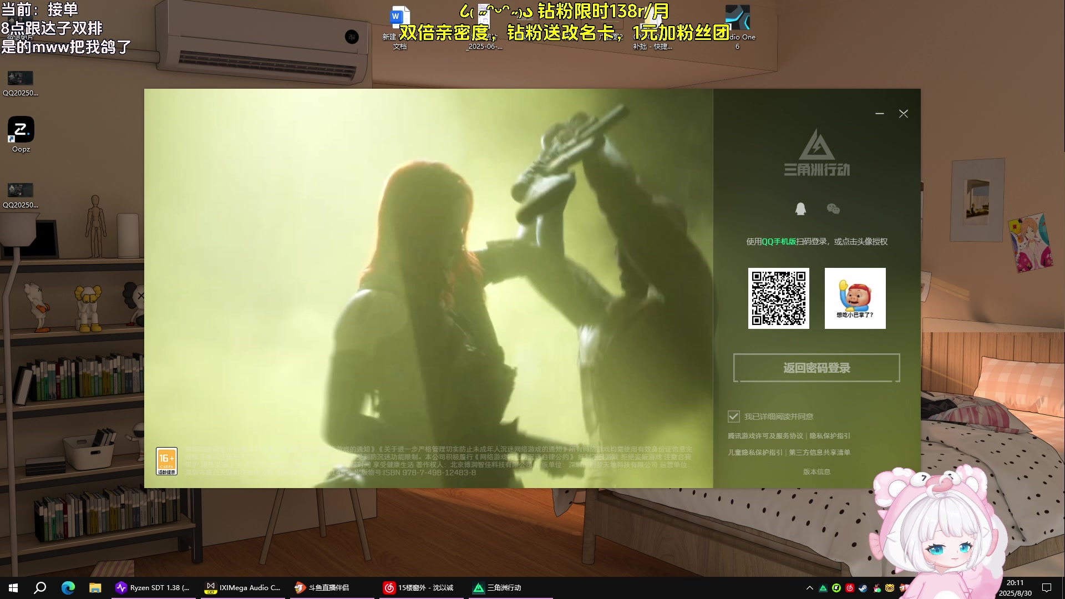Image resolution: width=1065 pixels, height=599 pixels.
Task: Open the Studio One 6 desktop shortcut
Action: click(x=738, y=28)
